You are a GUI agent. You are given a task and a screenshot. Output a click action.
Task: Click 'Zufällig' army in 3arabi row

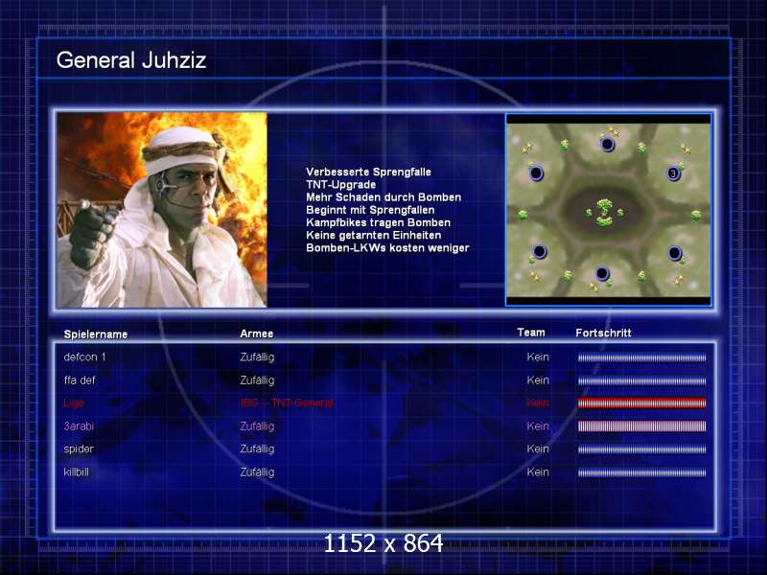point(257,426)
